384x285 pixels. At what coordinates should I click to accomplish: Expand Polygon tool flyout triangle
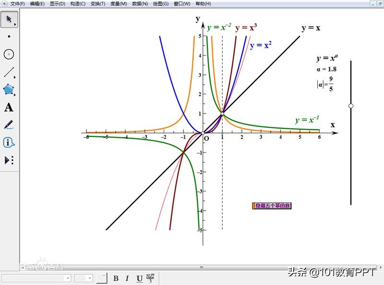[x=15, y=95]
